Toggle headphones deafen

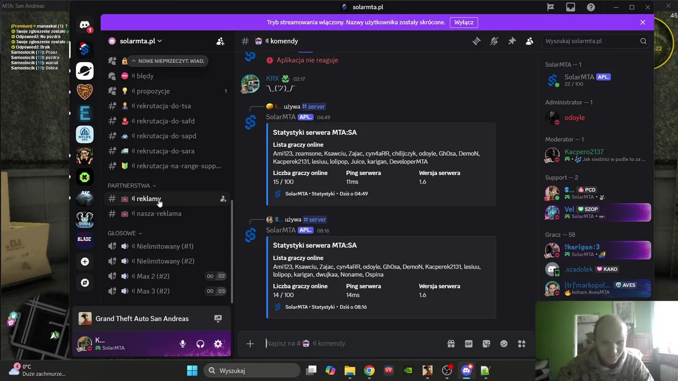(x=200, y=344)
